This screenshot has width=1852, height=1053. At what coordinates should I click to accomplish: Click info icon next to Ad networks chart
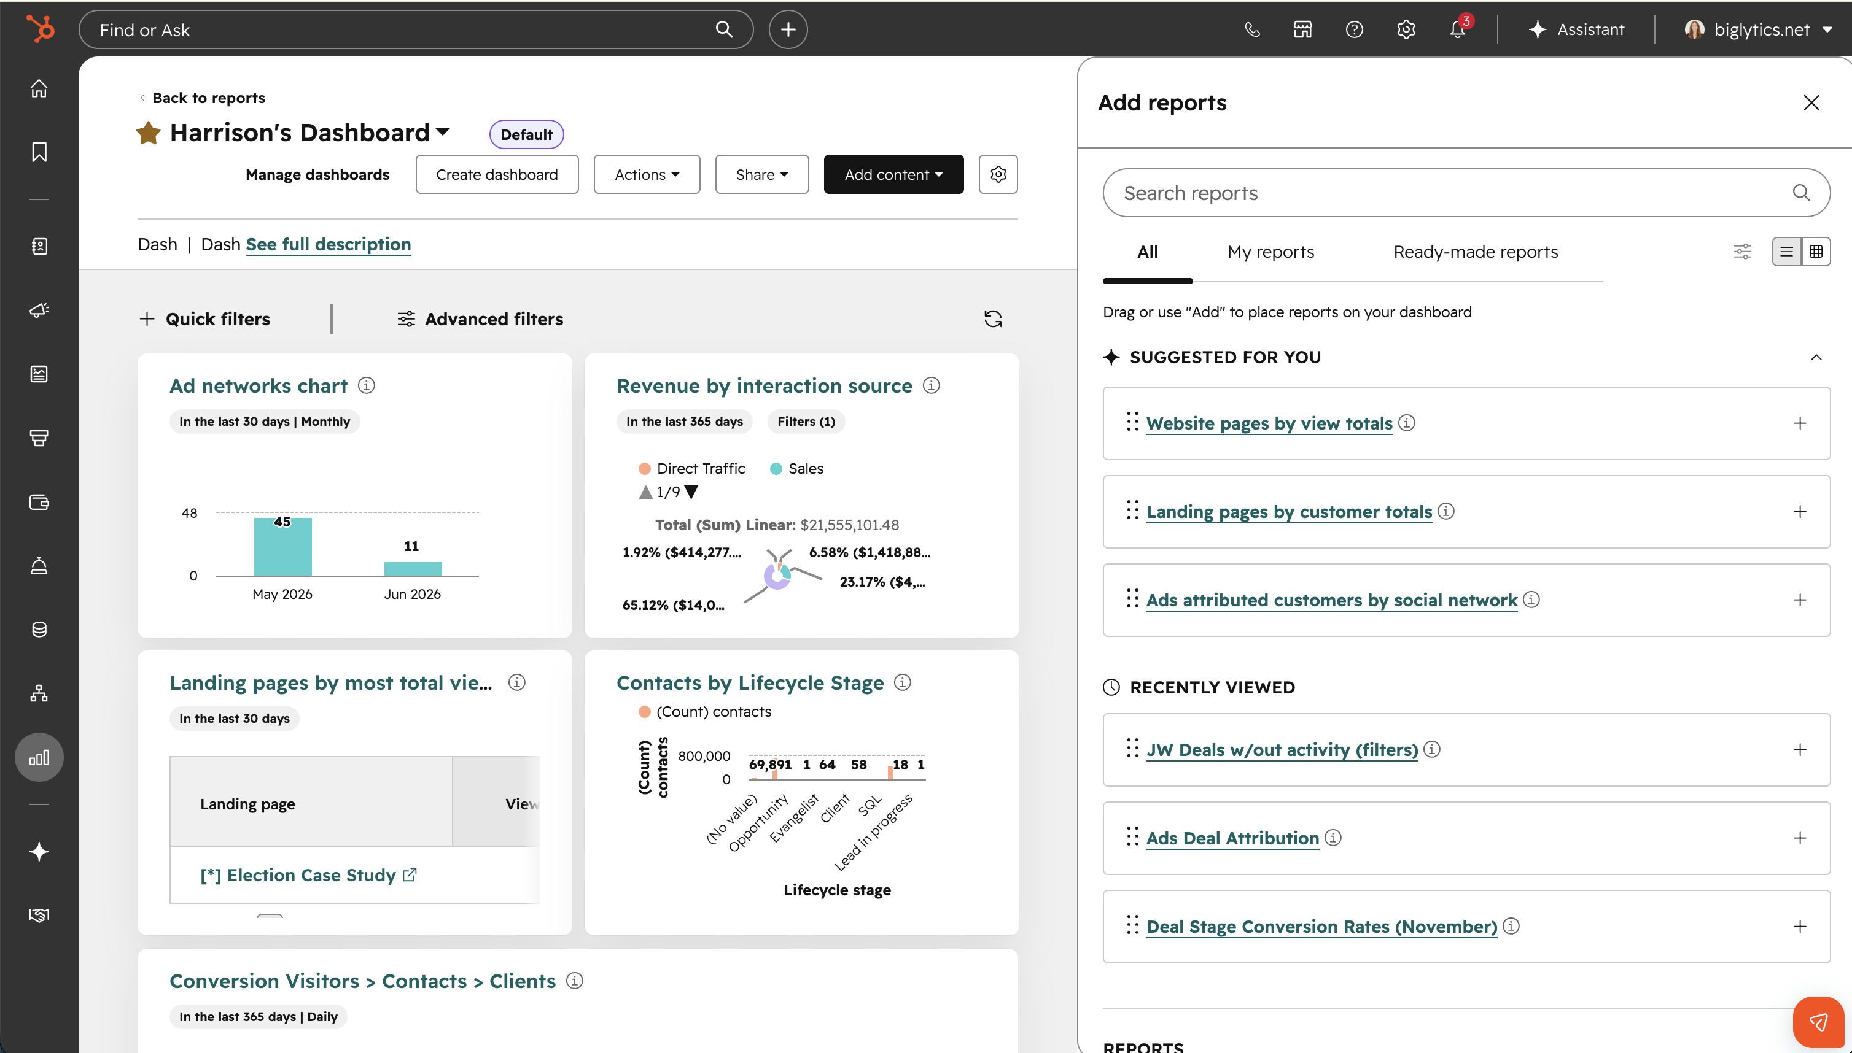point(367,385)
